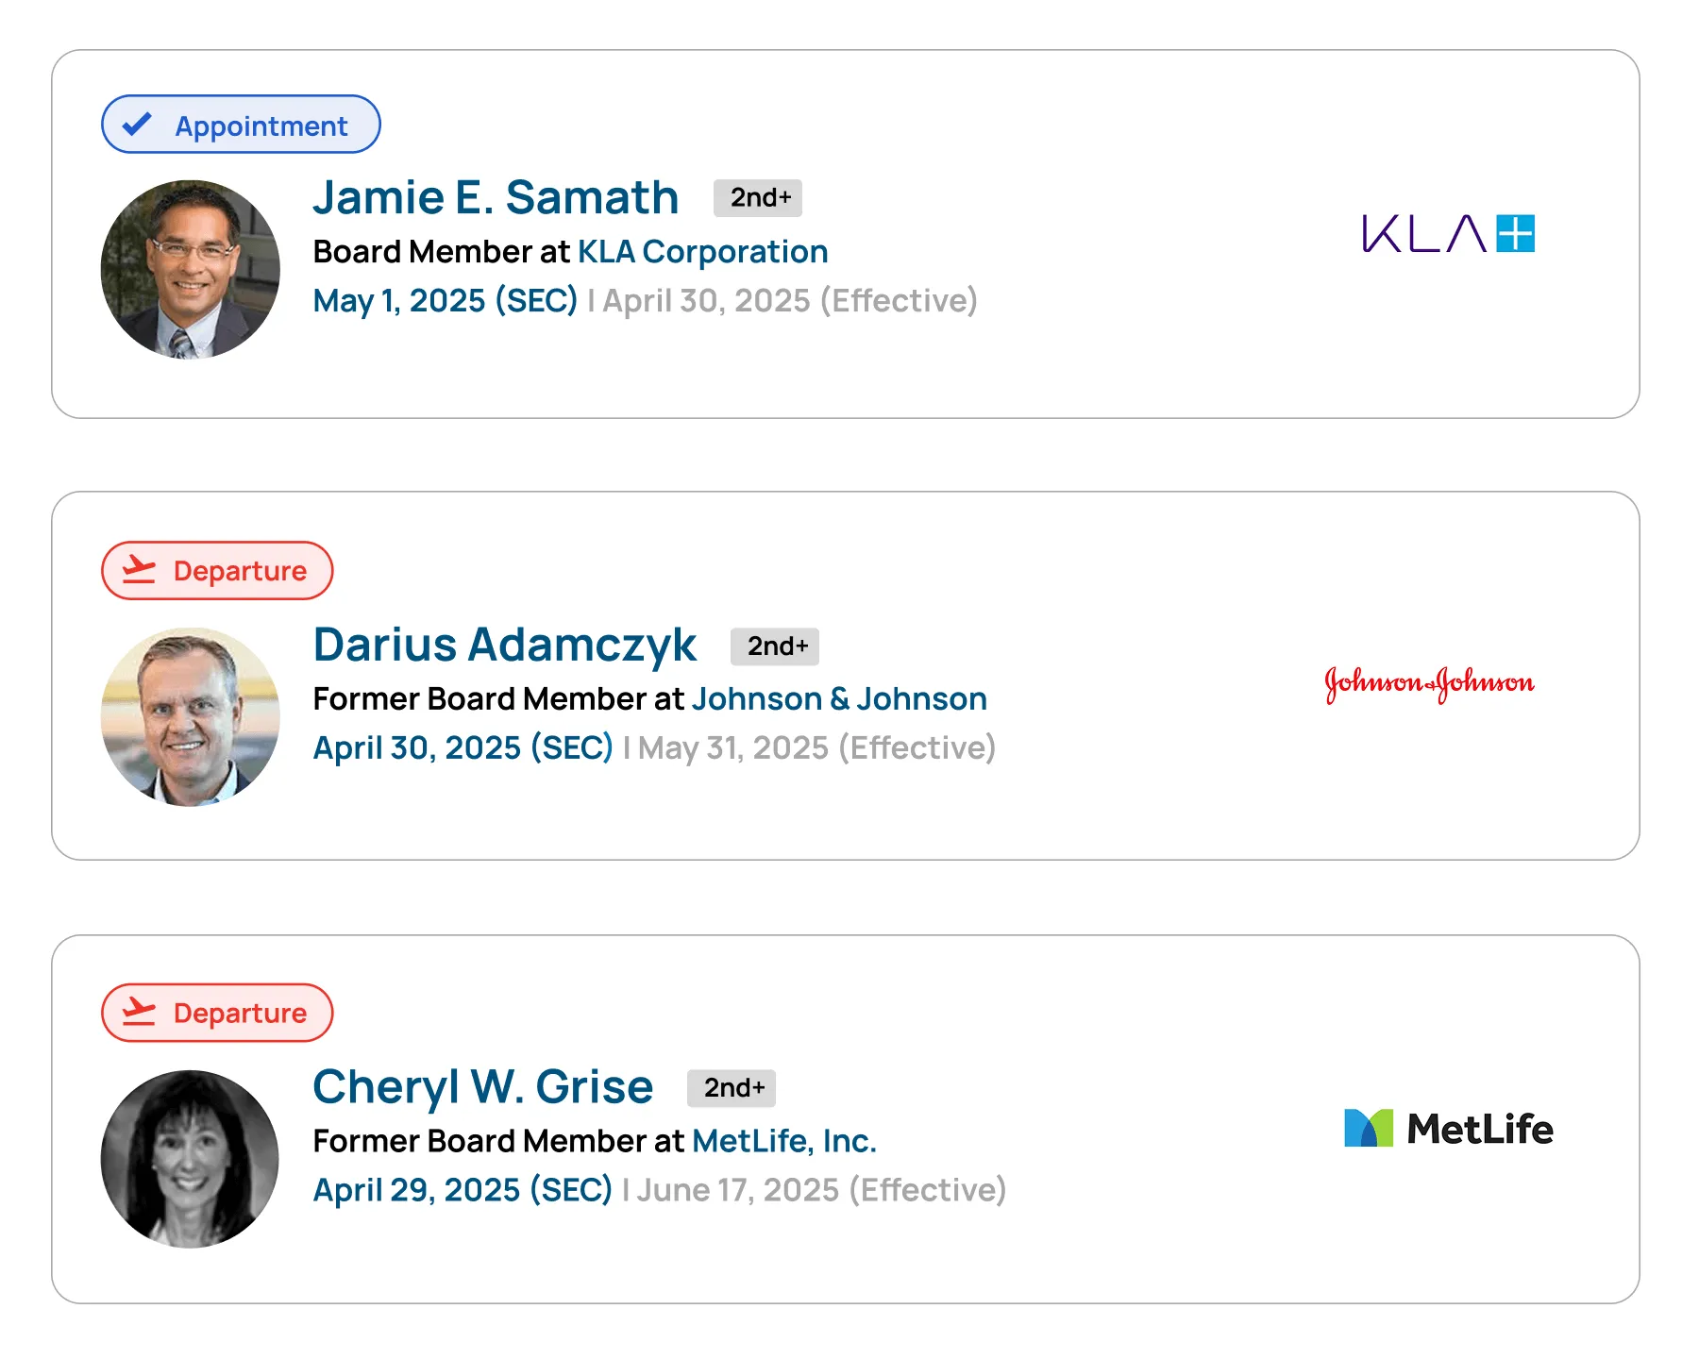The image size is (1699, 1359).
Task: Click the Cheryl W. Grise departure plane icon
Action: pyautogui.click(x=139, y=1012)
